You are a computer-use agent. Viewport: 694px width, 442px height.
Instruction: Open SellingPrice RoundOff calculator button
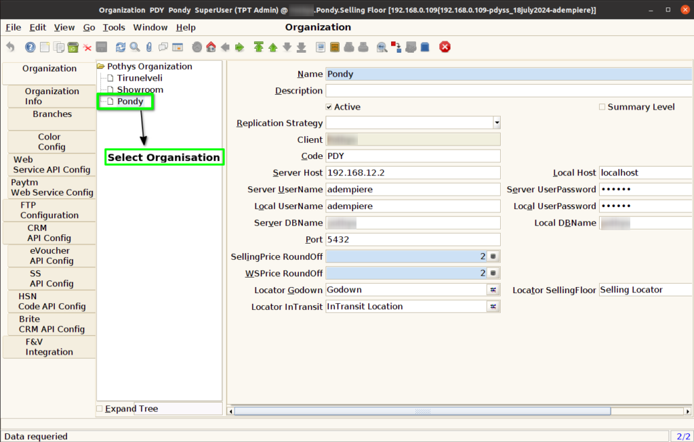493,257
